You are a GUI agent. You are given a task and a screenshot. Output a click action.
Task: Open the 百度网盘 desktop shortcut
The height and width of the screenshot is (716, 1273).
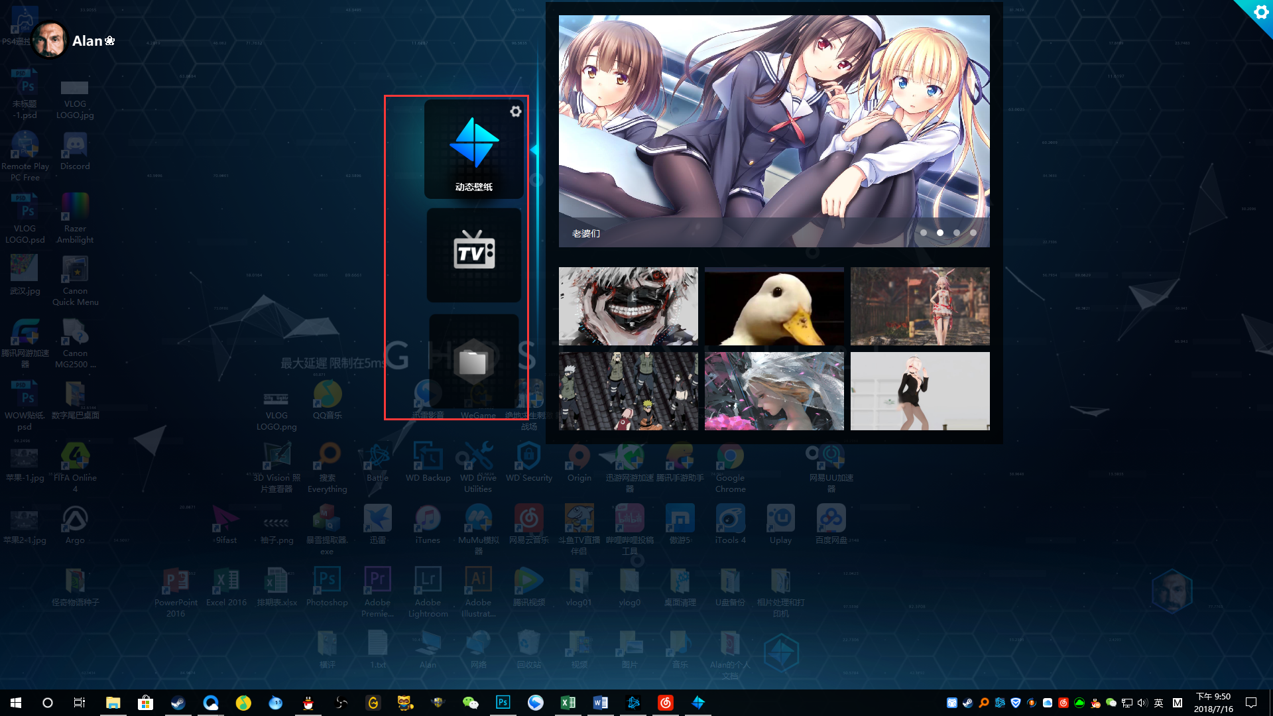pos(831,524)
